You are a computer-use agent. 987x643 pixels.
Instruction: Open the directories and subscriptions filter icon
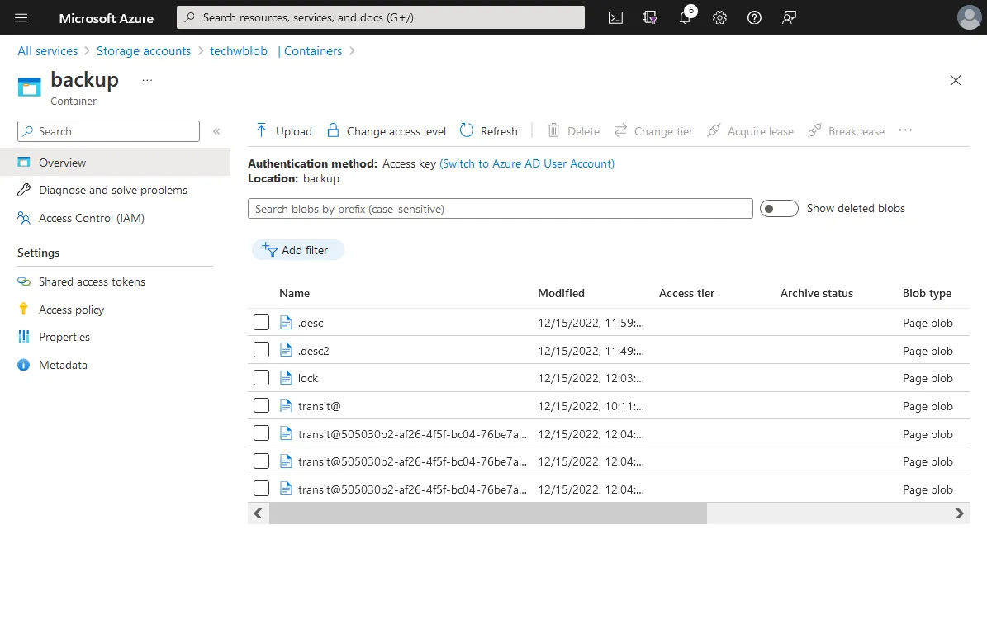(650, 17)
